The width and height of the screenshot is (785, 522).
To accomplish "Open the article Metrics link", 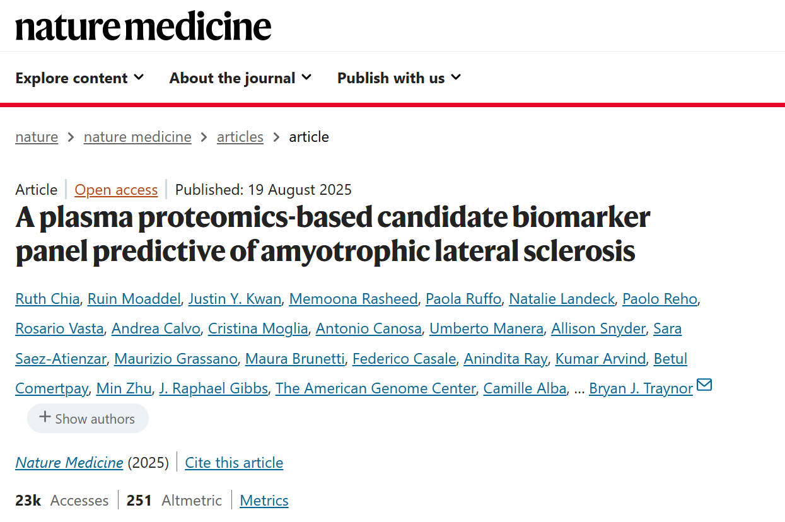I will pyautogui.click(x=264, y=501).
